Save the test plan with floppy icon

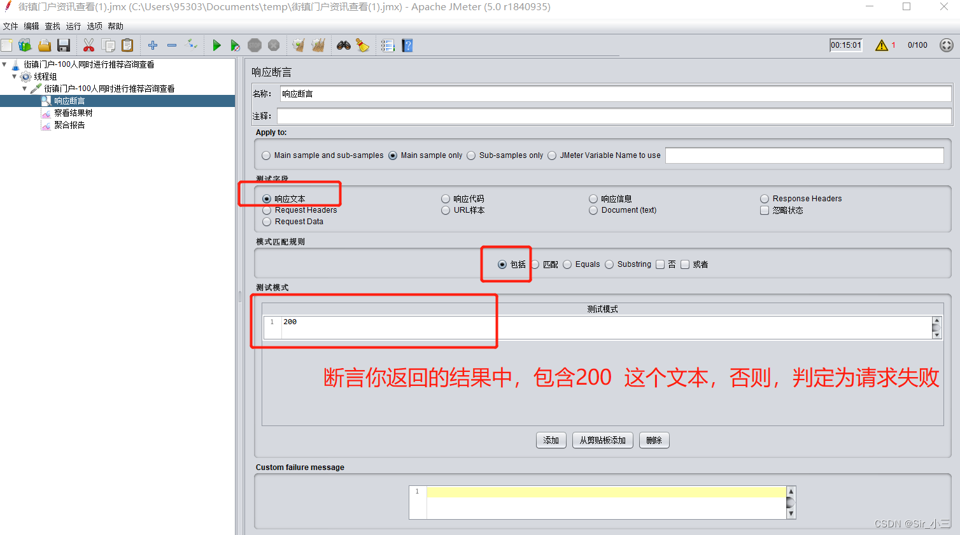[64, 45]
